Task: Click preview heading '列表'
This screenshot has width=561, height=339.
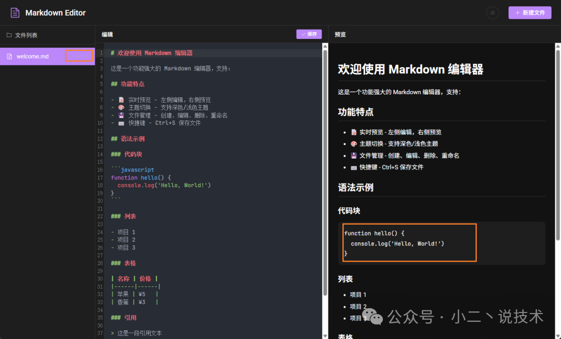Action: (x=345, y=279)
